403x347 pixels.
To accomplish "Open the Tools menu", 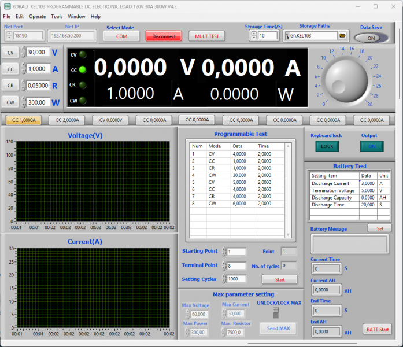I will [57, 16].
